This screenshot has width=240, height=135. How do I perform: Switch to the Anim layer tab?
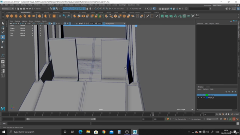click(208, 87)
